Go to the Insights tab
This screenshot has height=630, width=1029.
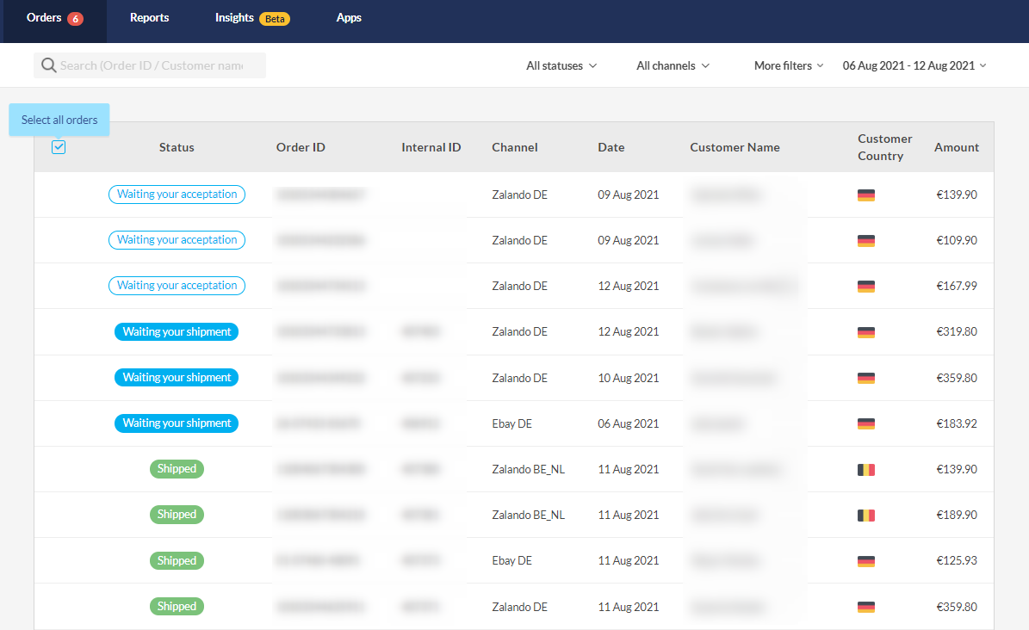tap(235, 18)
